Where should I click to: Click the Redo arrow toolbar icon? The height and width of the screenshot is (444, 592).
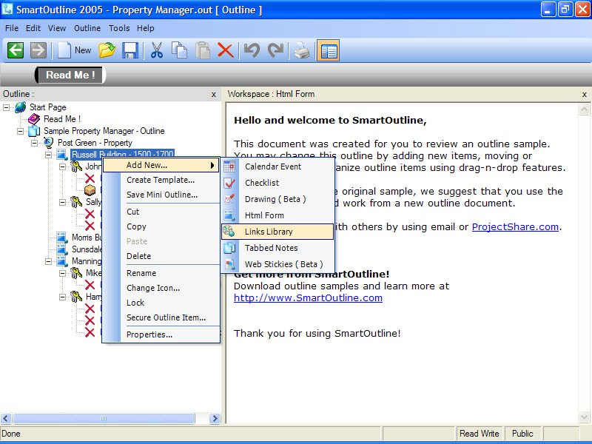click(x=275, y=50)
